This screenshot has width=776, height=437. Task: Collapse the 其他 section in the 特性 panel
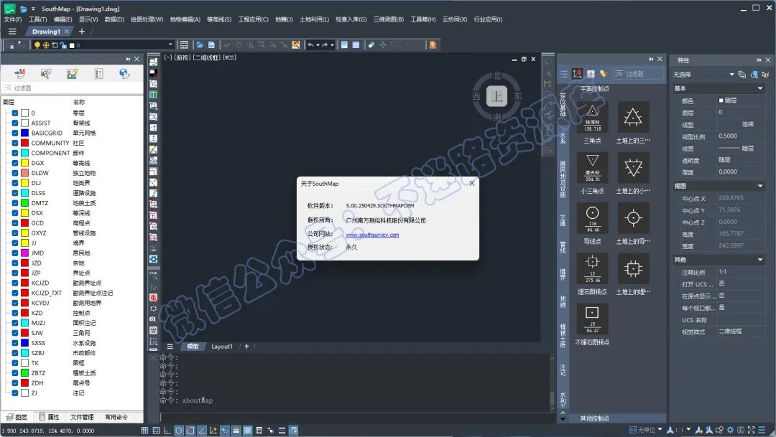pyautogui.click(x=760, y=260)
